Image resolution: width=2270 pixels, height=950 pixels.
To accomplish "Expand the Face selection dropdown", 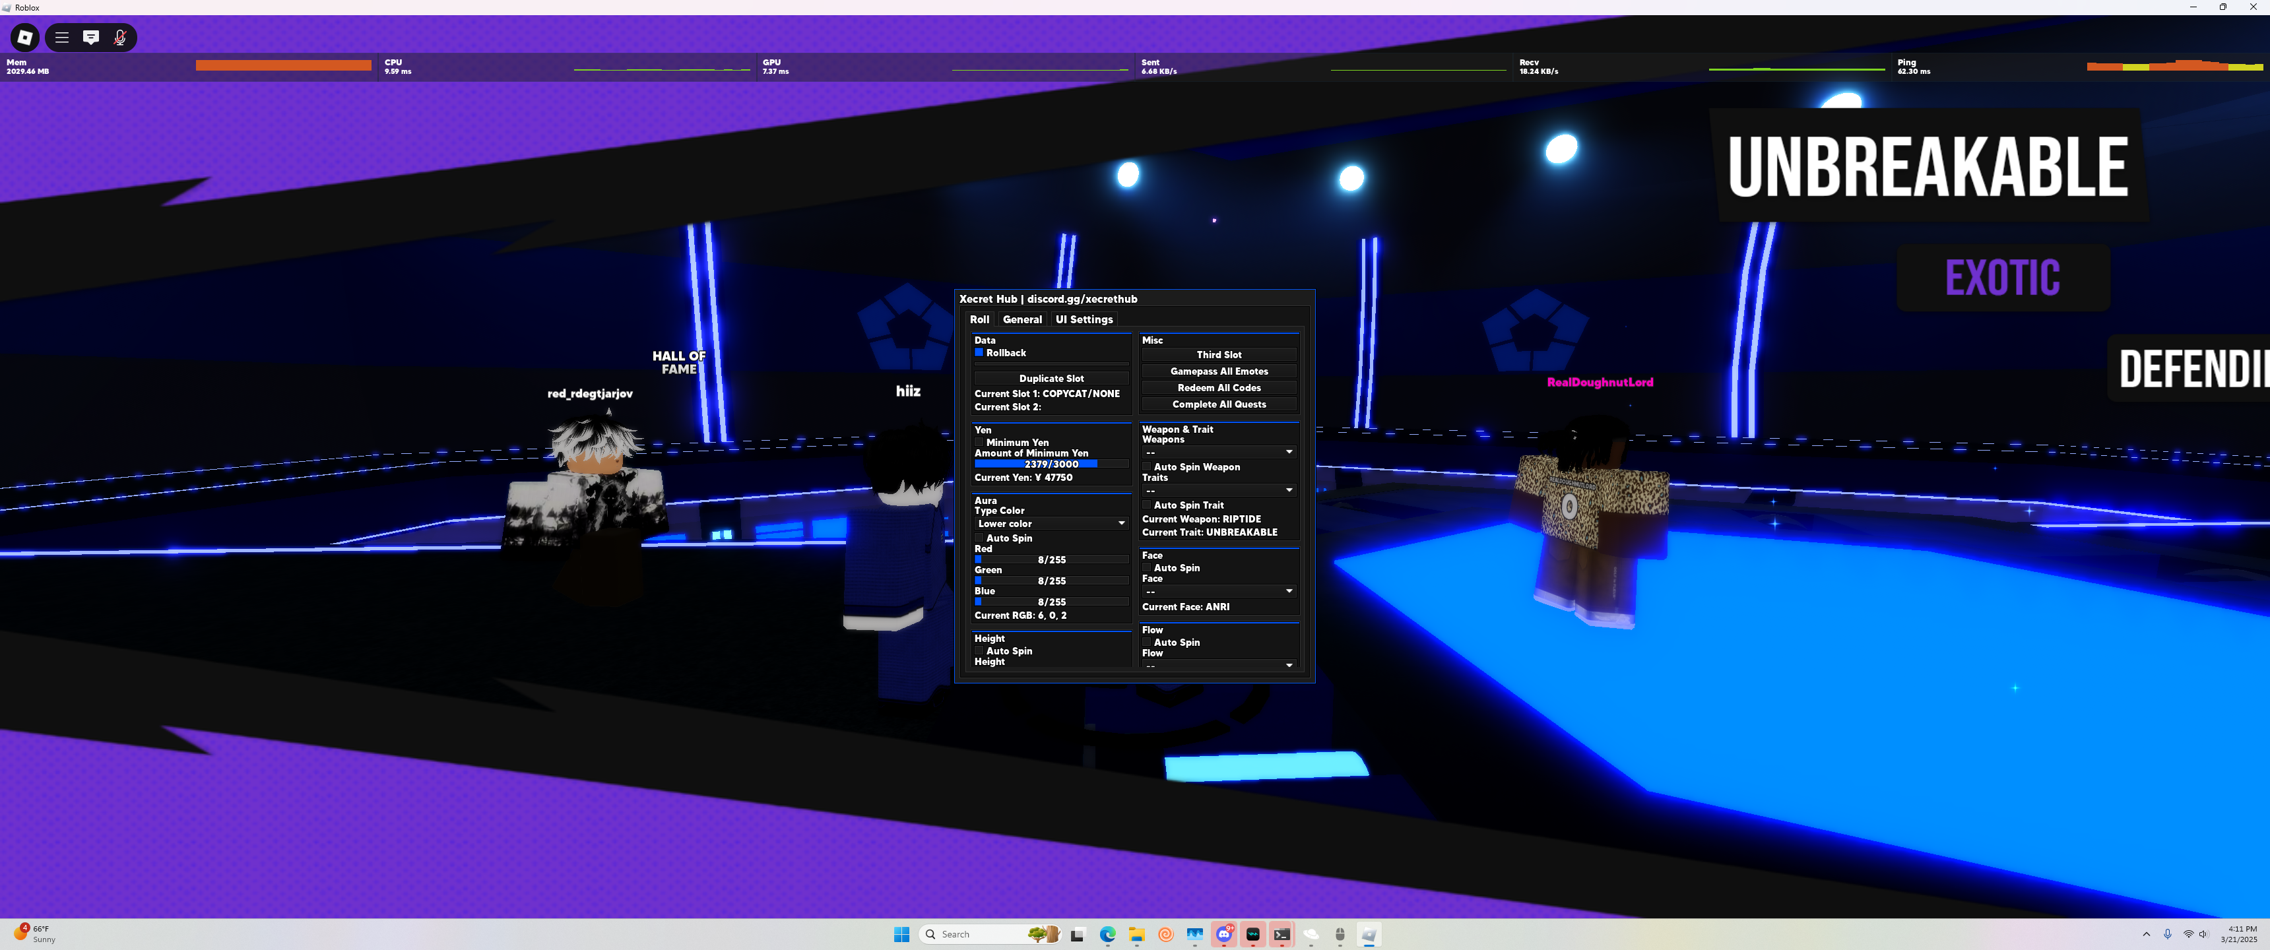I will 1218,591.
